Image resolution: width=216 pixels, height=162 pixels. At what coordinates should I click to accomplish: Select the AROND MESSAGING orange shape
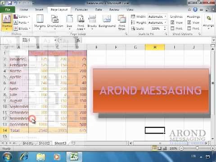coord(151,90)
